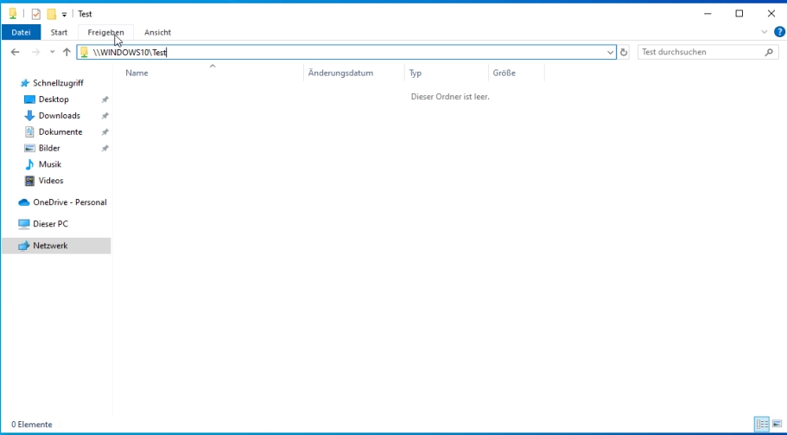787x435 pixels.
Task: Select OneDrive - Personal in sidebar
Action: pyautogui.click(x=69, y=202)
